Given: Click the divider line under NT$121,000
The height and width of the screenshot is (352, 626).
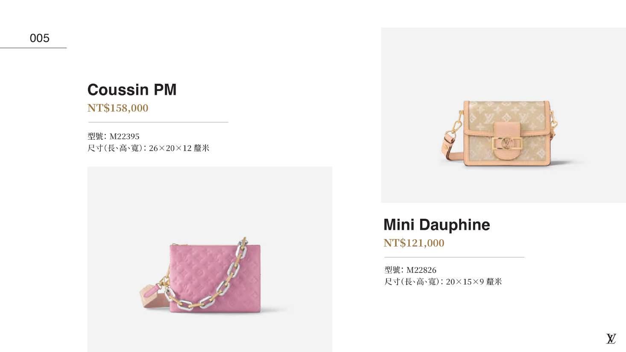Looking at the screenshot, I should click(x=454, y=257).
